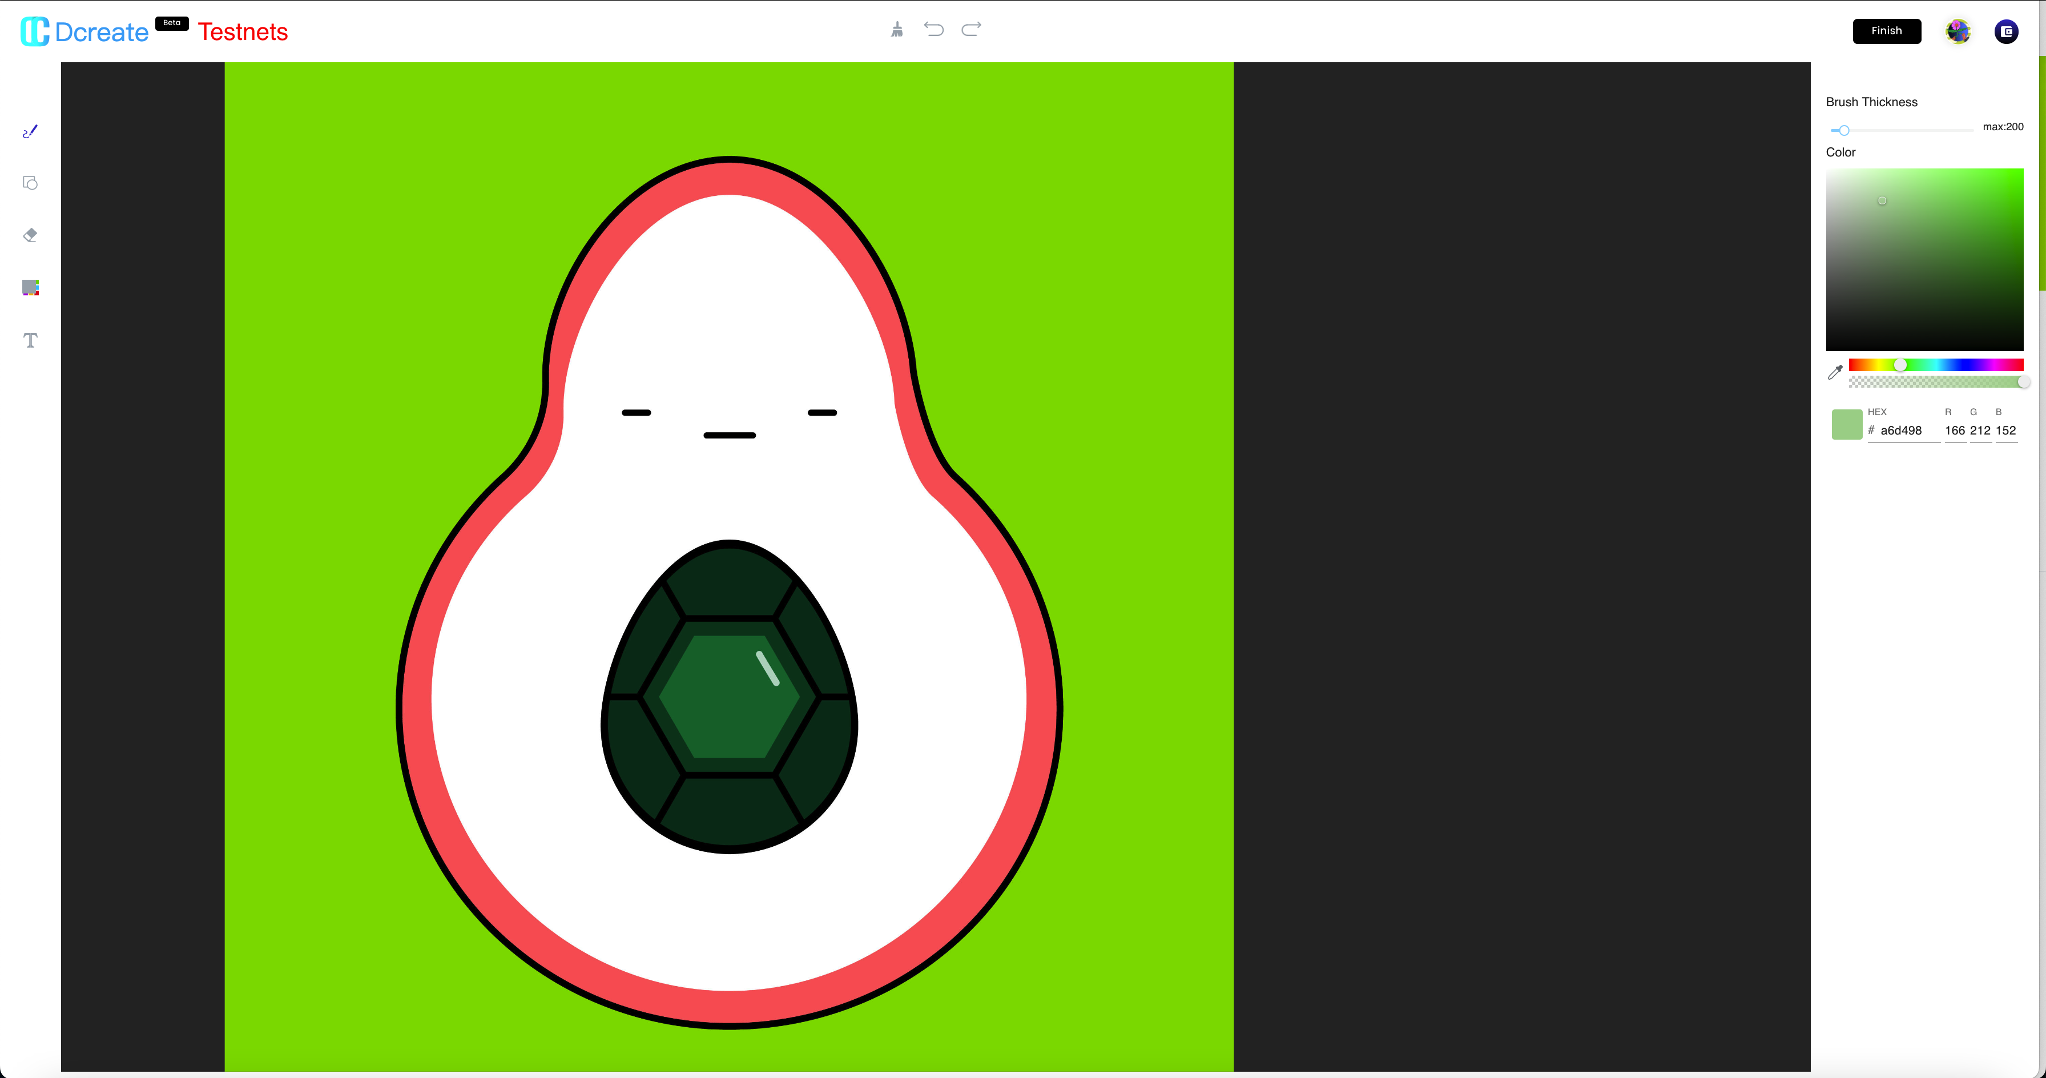
Task: Clear canvas with broom icon
Action: [x=897, y=30]
